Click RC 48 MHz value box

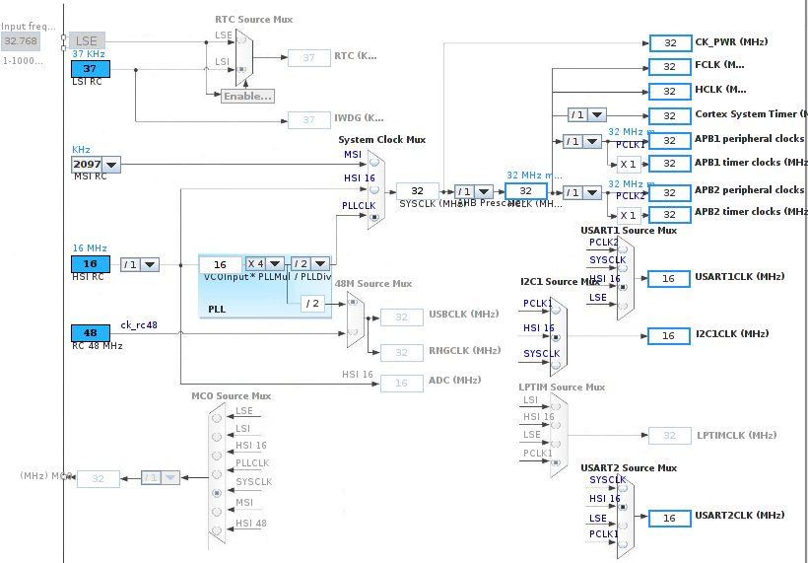tap(91, 333)
